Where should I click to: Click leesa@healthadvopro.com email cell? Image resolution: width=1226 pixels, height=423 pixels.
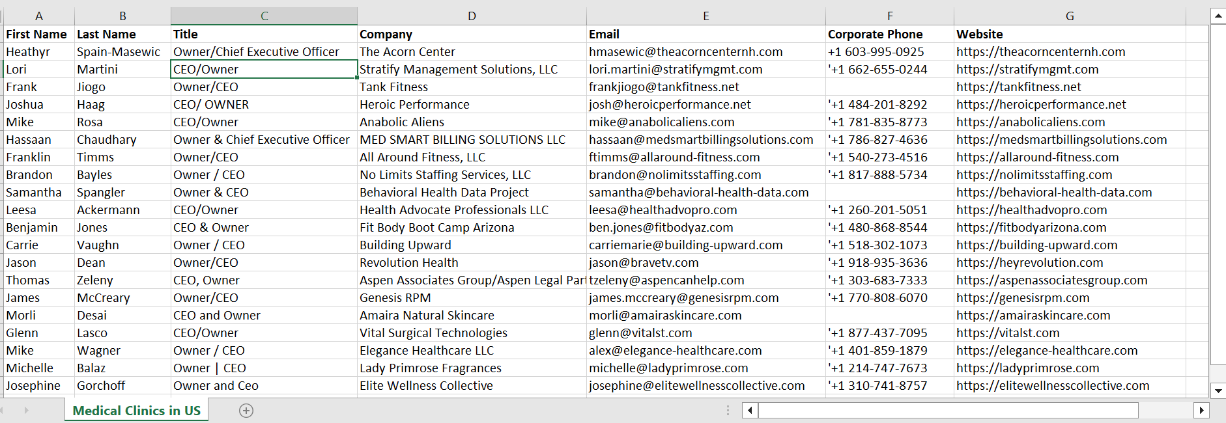click(706, 210)
